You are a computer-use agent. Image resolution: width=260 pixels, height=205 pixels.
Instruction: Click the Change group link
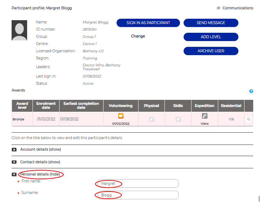pyautogui.click(x=138, y=36)
